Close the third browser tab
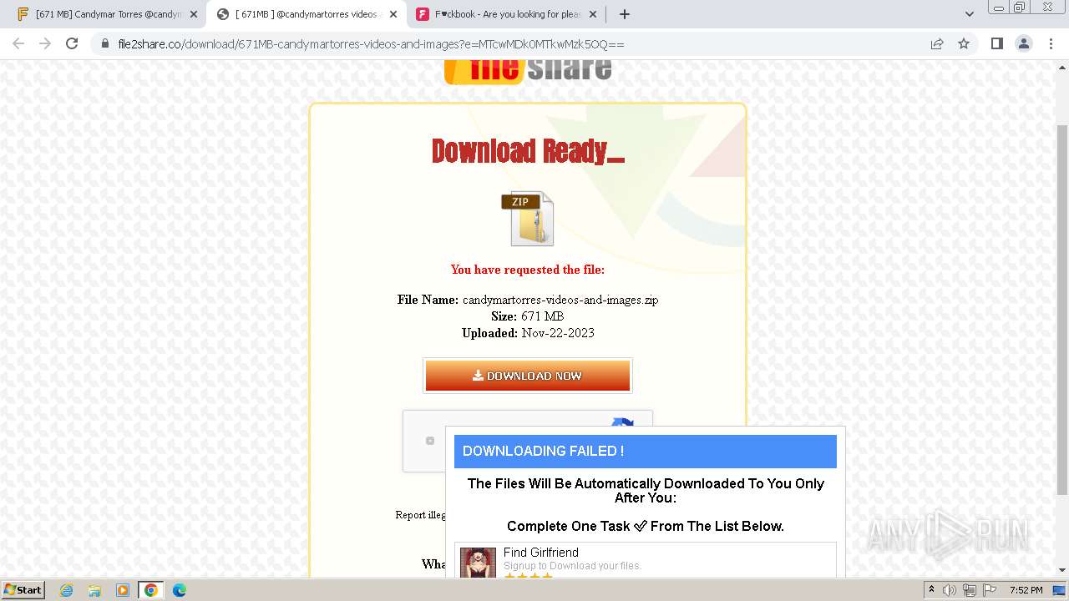Screen dimensions: 1069x601 point(593,14)
